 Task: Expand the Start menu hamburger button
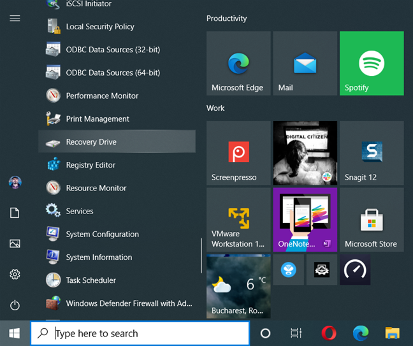click(15, 18)
